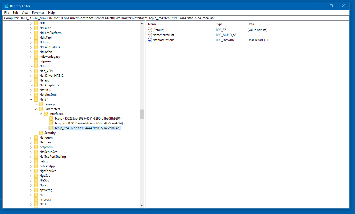Click the NetbiosOptions DWORD value icon
The width and height of the screenshot is (355, 214).
[150, 40]
